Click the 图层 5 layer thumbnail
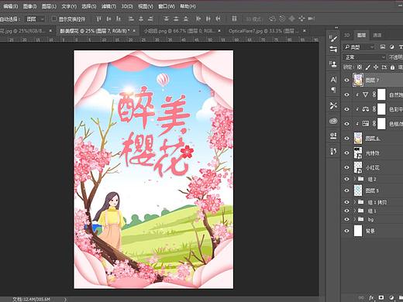 [358, 190]
